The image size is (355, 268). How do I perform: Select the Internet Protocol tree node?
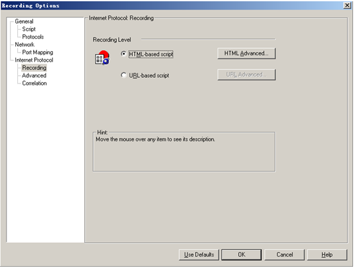coord(34,60)
